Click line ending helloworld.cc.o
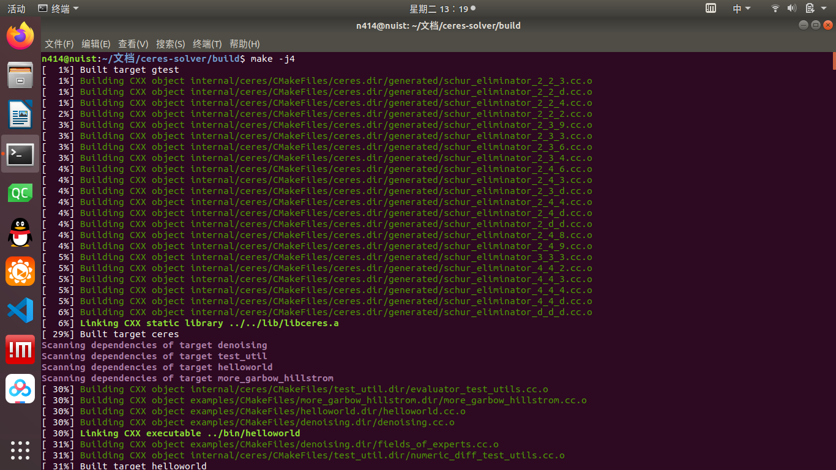The height and width of the screenshot is (470, 836). (253, 411)
